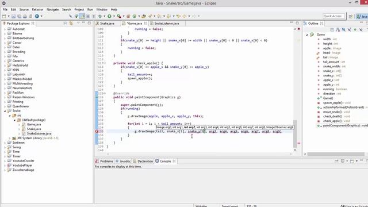This screenshot has height=207, width=368.
Task: Open the Refactor menu
Action: [37, 10]
